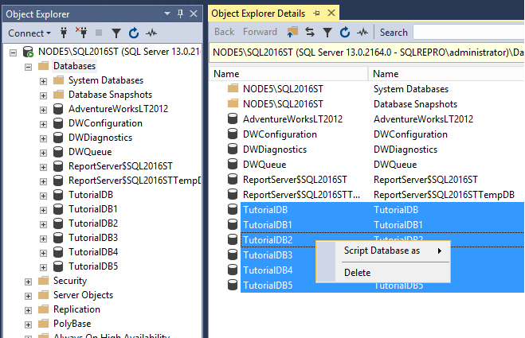This screenshot has height=338, width=525.
Task: Click the Disconnect plug icon in Object Explorer
Action: (82, 33)
